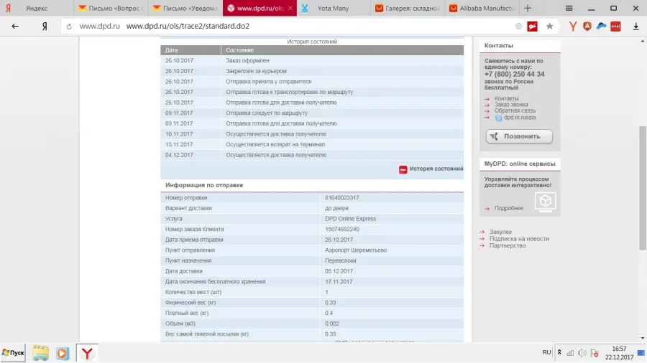Click the volume speaker tray icon
Image resolution: width=647 pixels, height=363 pixels.
[582, 353]
